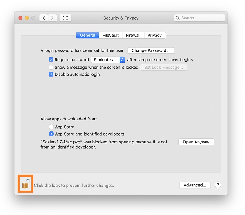This screenshot has width=245, height=215.
Task: Show all preferences grid icon
Action: 65,18
